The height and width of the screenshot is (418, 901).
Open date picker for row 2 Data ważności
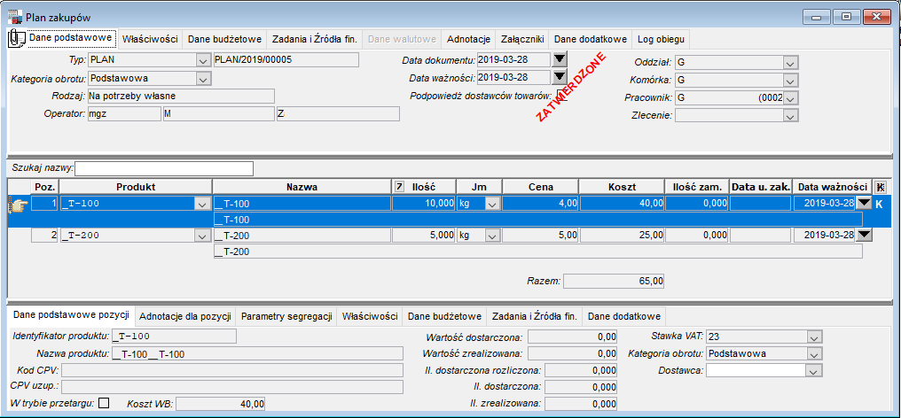(864, 235)
